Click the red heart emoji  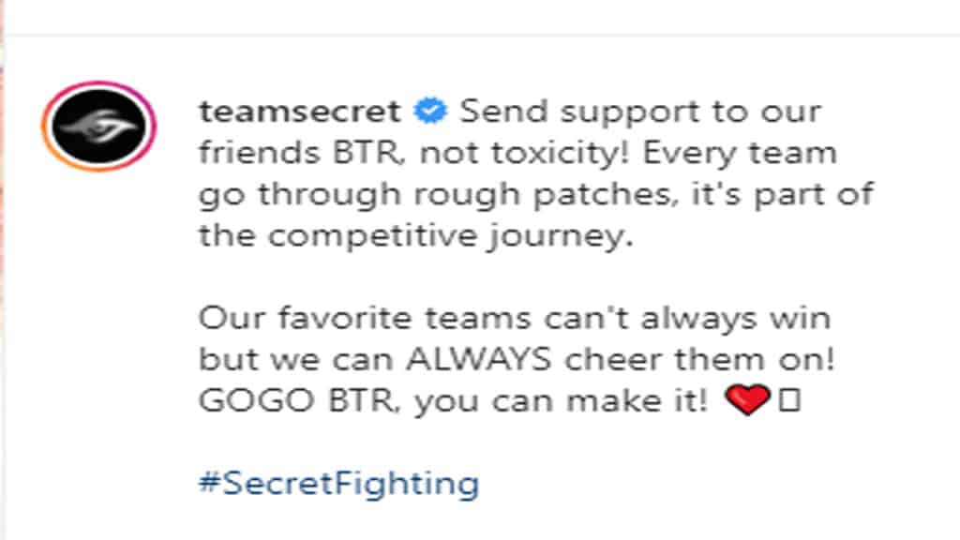pos(747,399)
